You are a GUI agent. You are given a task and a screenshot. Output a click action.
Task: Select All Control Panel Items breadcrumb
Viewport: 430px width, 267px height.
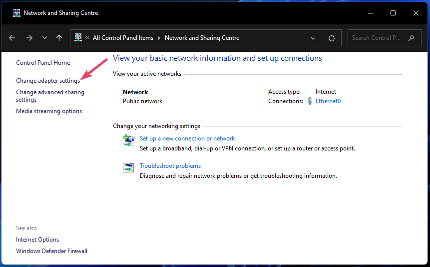point(123,38)
